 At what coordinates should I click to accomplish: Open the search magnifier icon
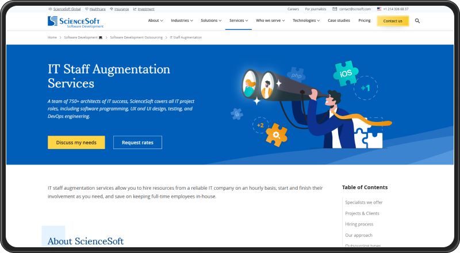coord(417,21)
